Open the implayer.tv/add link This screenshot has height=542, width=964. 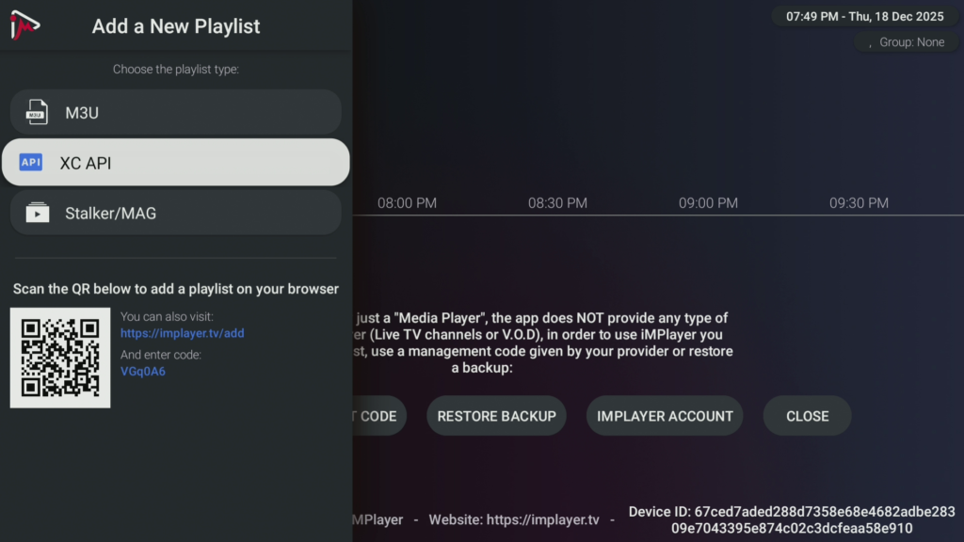183,333
